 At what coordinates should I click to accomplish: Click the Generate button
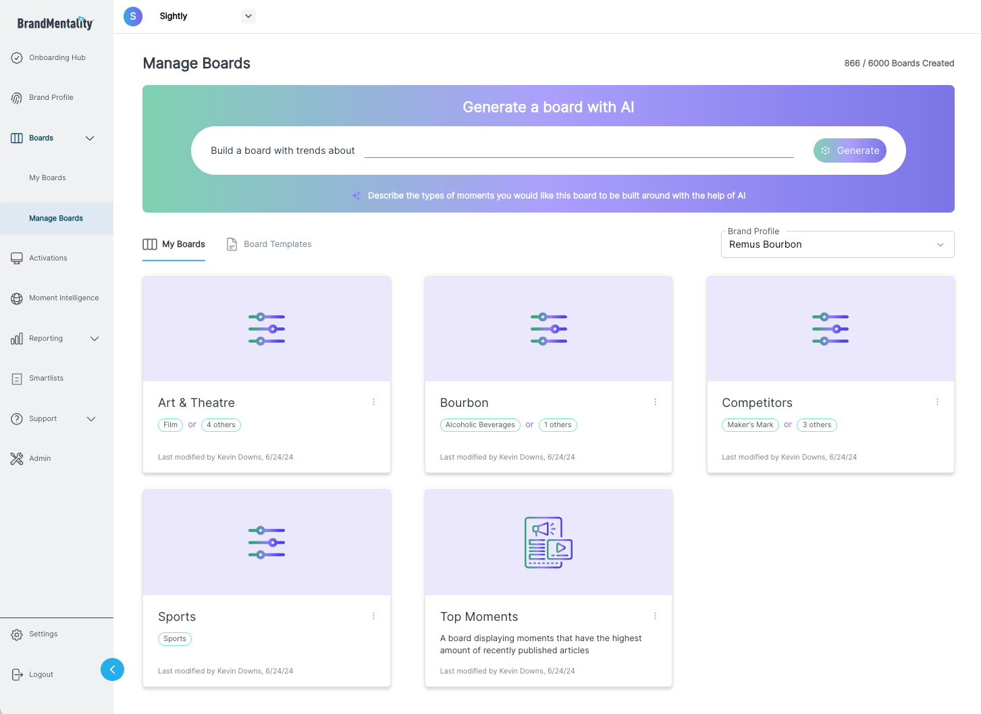(849, 150)
